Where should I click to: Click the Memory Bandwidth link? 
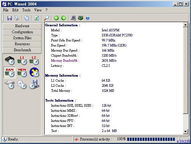(x=64, y=60)
